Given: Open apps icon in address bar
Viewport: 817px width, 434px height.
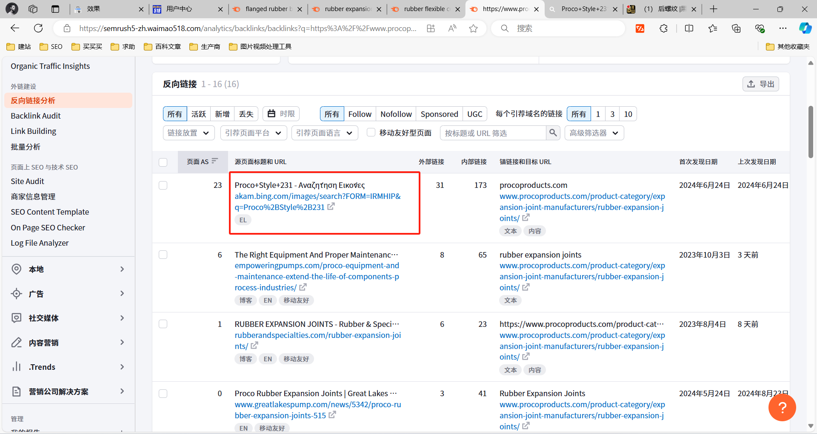Looking at the screenshot, I should [x=431, y=28].
